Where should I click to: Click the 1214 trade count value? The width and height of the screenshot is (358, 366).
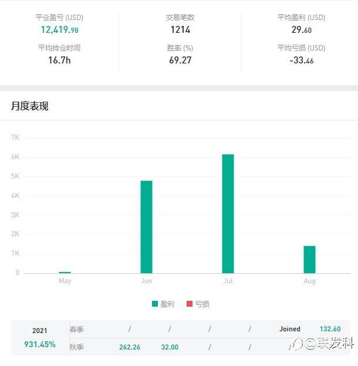coord(180,30)
